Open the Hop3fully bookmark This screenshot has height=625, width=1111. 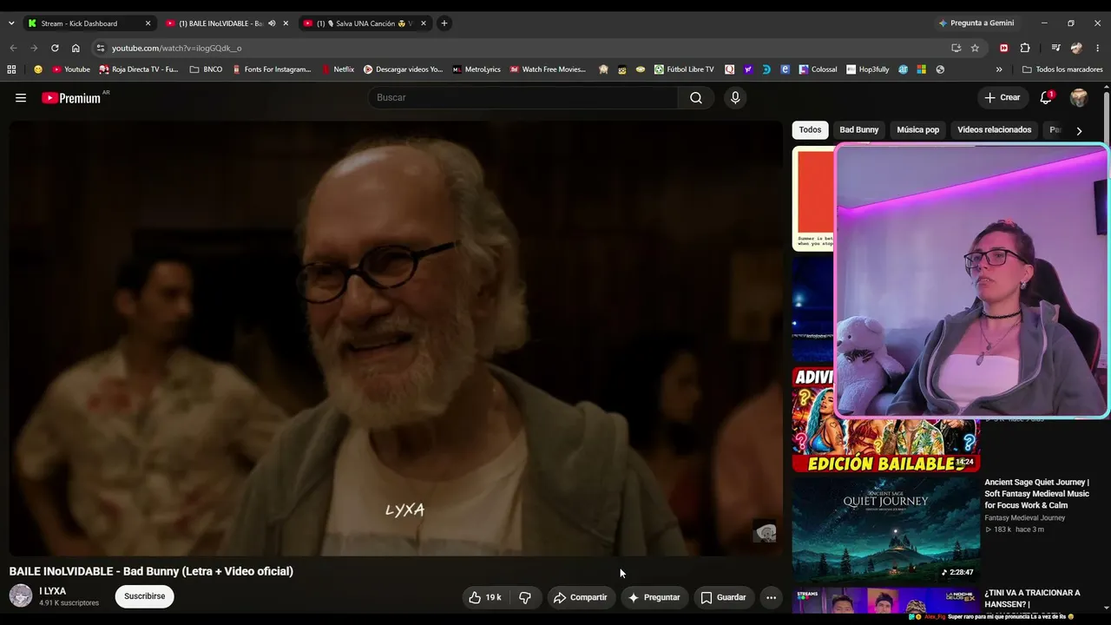pyautogui.click(x=867, y=69)
